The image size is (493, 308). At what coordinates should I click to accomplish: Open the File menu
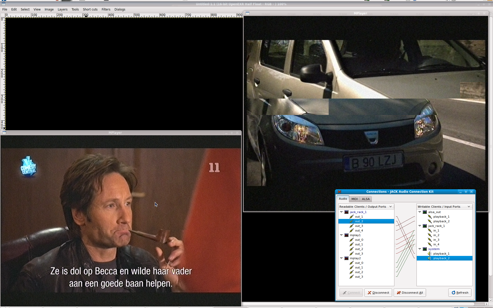(x=5, y=9)
